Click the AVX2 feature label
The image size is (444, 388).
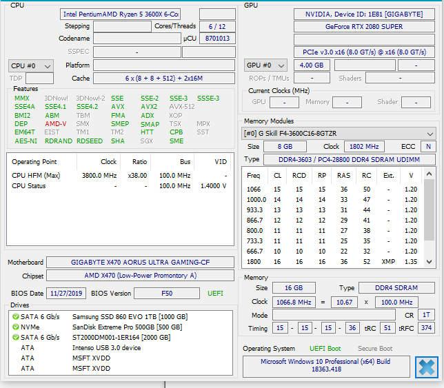click(149, 107)
